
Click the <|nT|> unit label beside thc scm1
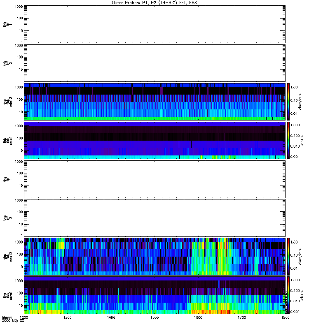coord(302,295)
